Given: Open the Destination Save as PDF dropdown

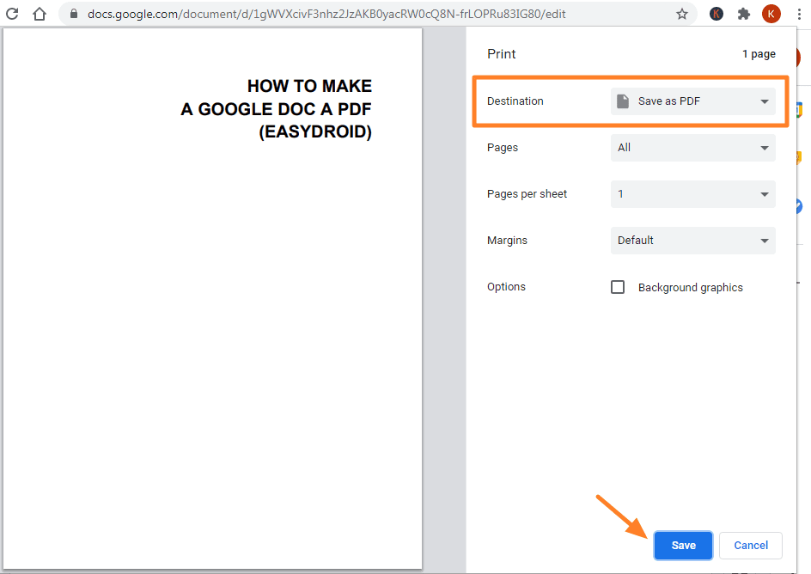Looking at the screenshot, I should pos(693,101).
